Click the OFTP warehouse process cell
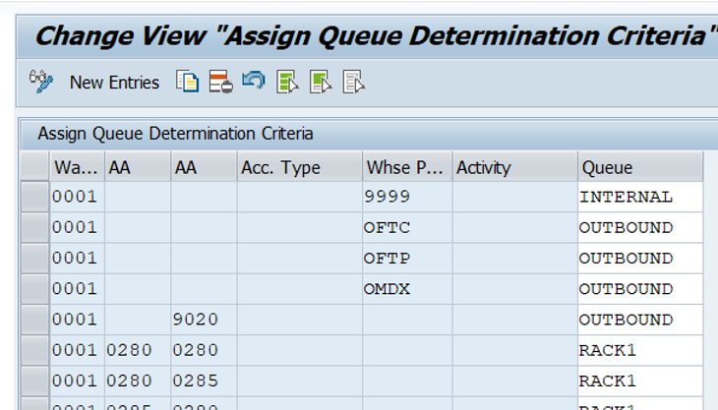The width and height of the screenshot is (718, 410). (x=407, y=258)
